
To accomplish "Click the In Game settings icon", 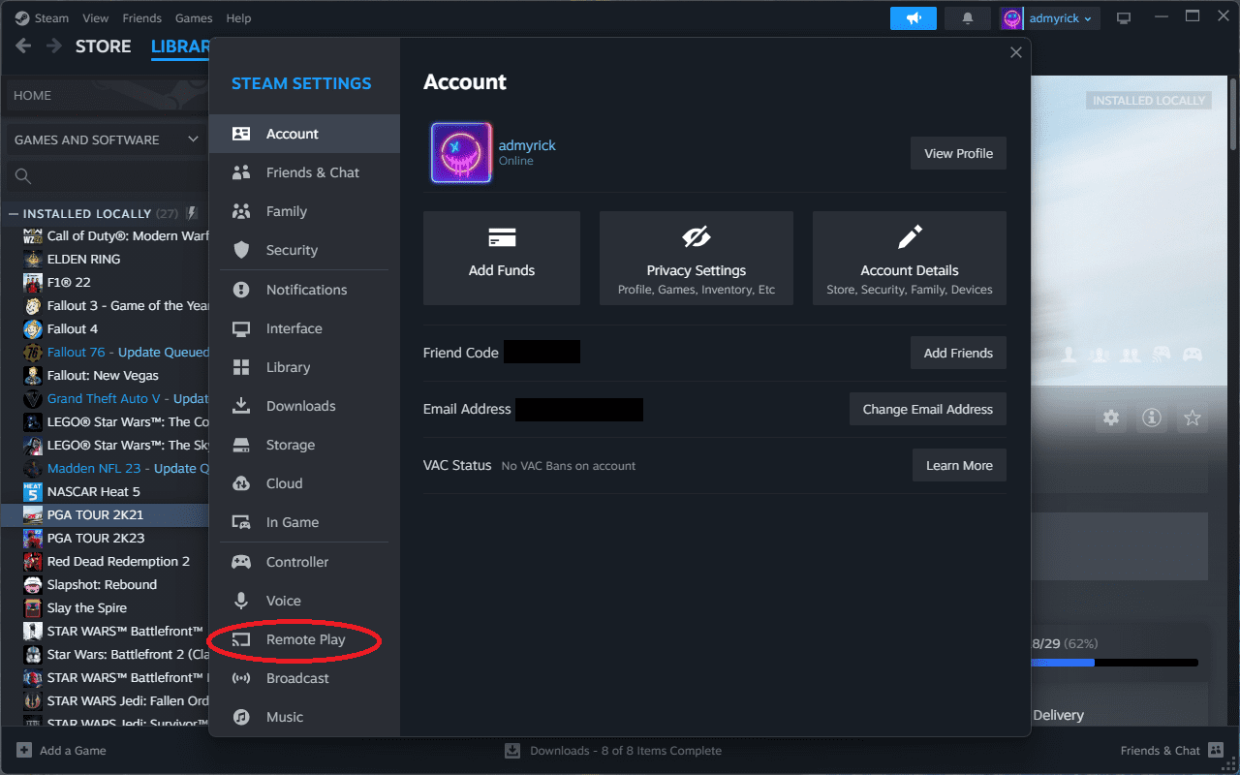I will click(x=241, y=522).
